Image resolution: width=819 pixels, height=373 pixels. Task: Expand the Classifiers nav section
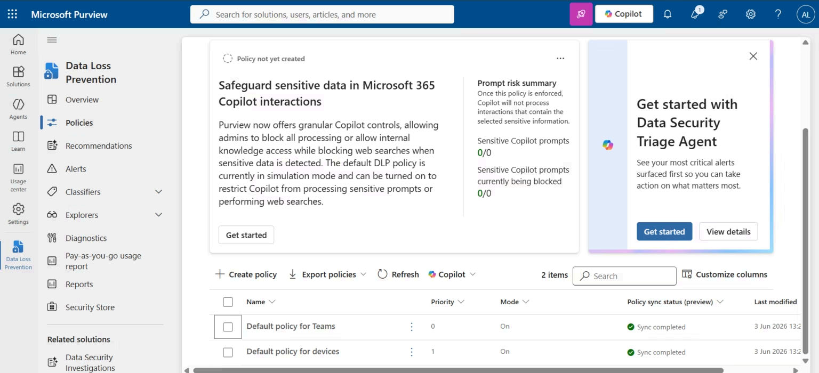tap(158, 192)
